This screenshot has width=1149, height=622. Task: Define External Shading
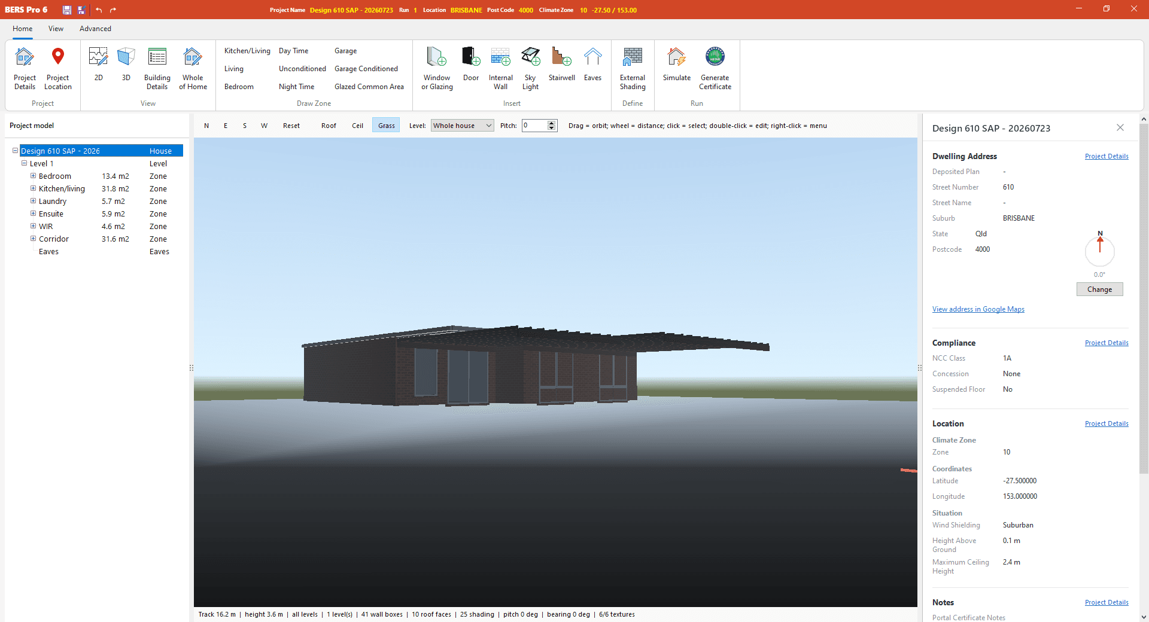(633, 68)
